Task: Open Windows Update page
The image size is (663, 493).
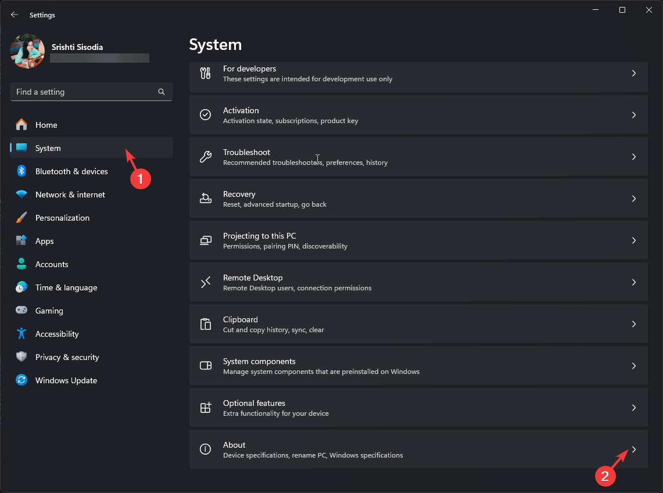Action: pyautogui.click(x=91, y=380)
